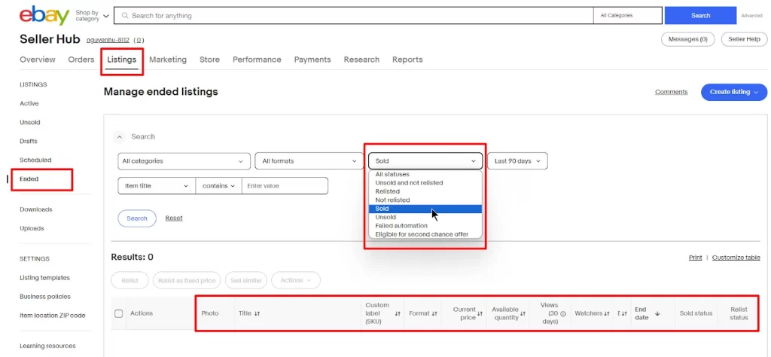The height and width of the screenshot is (357, 771).
Task: Sort by Custom label SKU arrows
Action: click(398, 313)
